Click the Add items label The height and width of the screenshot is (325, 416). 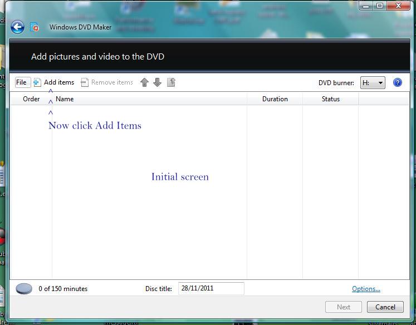click(59, 82)
